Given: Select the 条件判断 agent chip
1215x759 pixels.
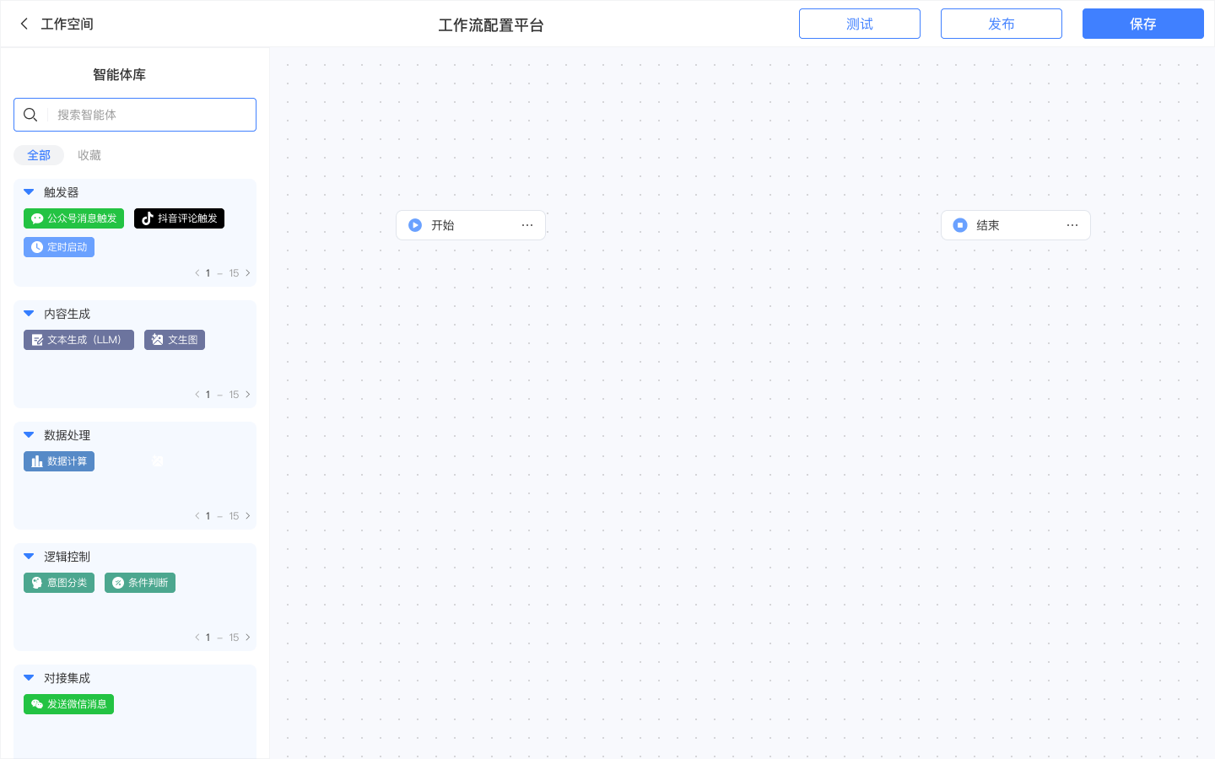Looking at the screenshot, I should click(x=140, y=583).
